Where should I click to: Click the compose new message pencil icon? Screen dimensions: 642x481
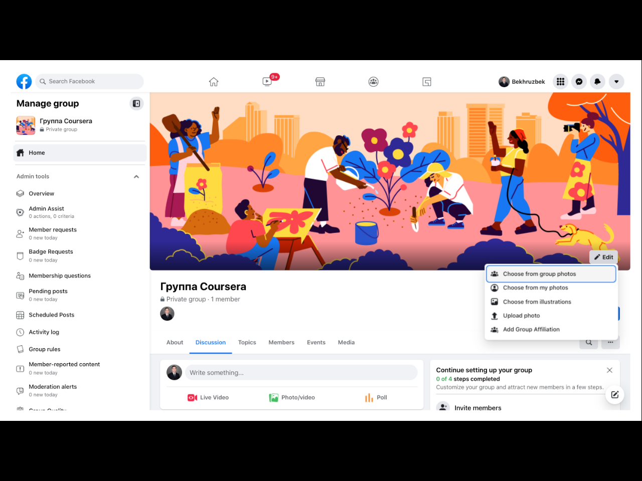(614, 395)
